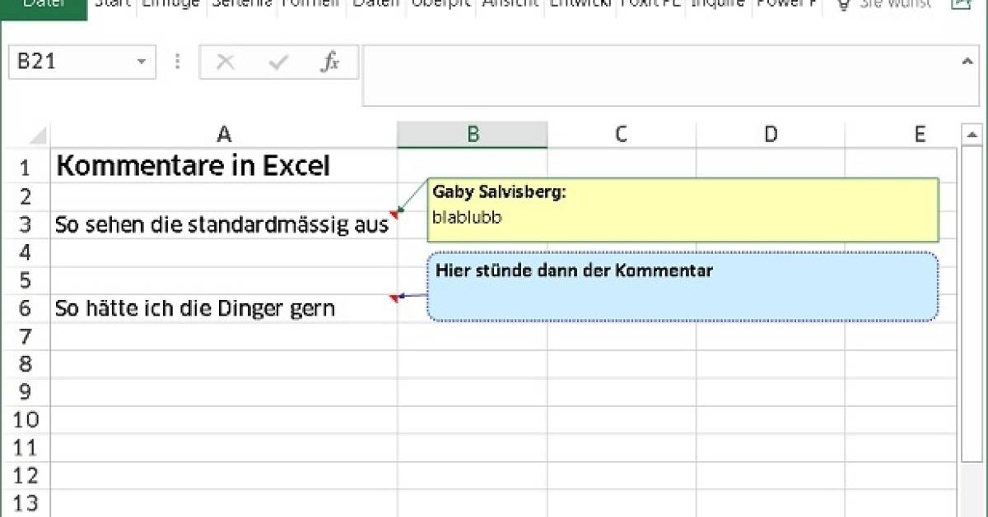Select row 11 header

coord(25,449)
